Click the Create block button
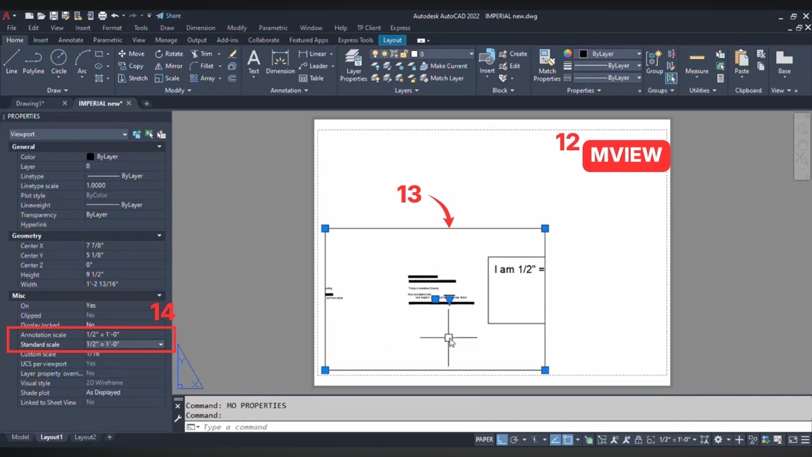Viewport: 812px width, 457px height. (x=513, y=53)
